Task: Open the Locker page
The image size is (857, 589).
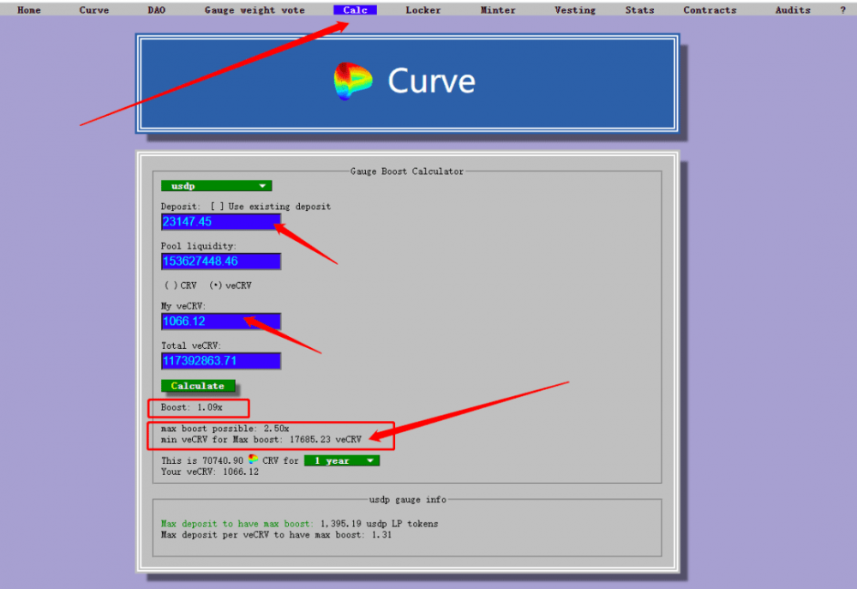Action: coord(423,9)
